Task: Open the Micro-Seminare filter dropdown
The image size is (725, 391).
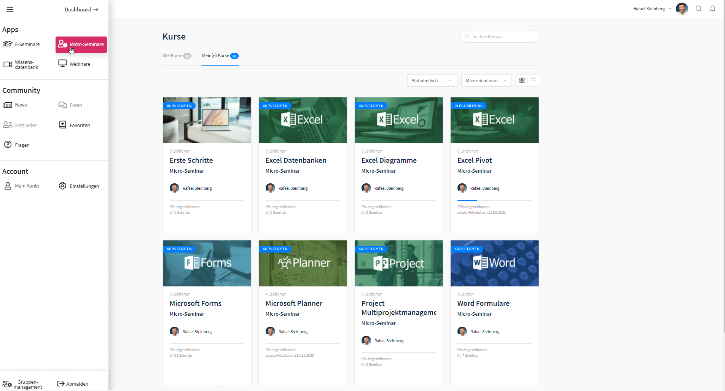Action: pos(486,81)
